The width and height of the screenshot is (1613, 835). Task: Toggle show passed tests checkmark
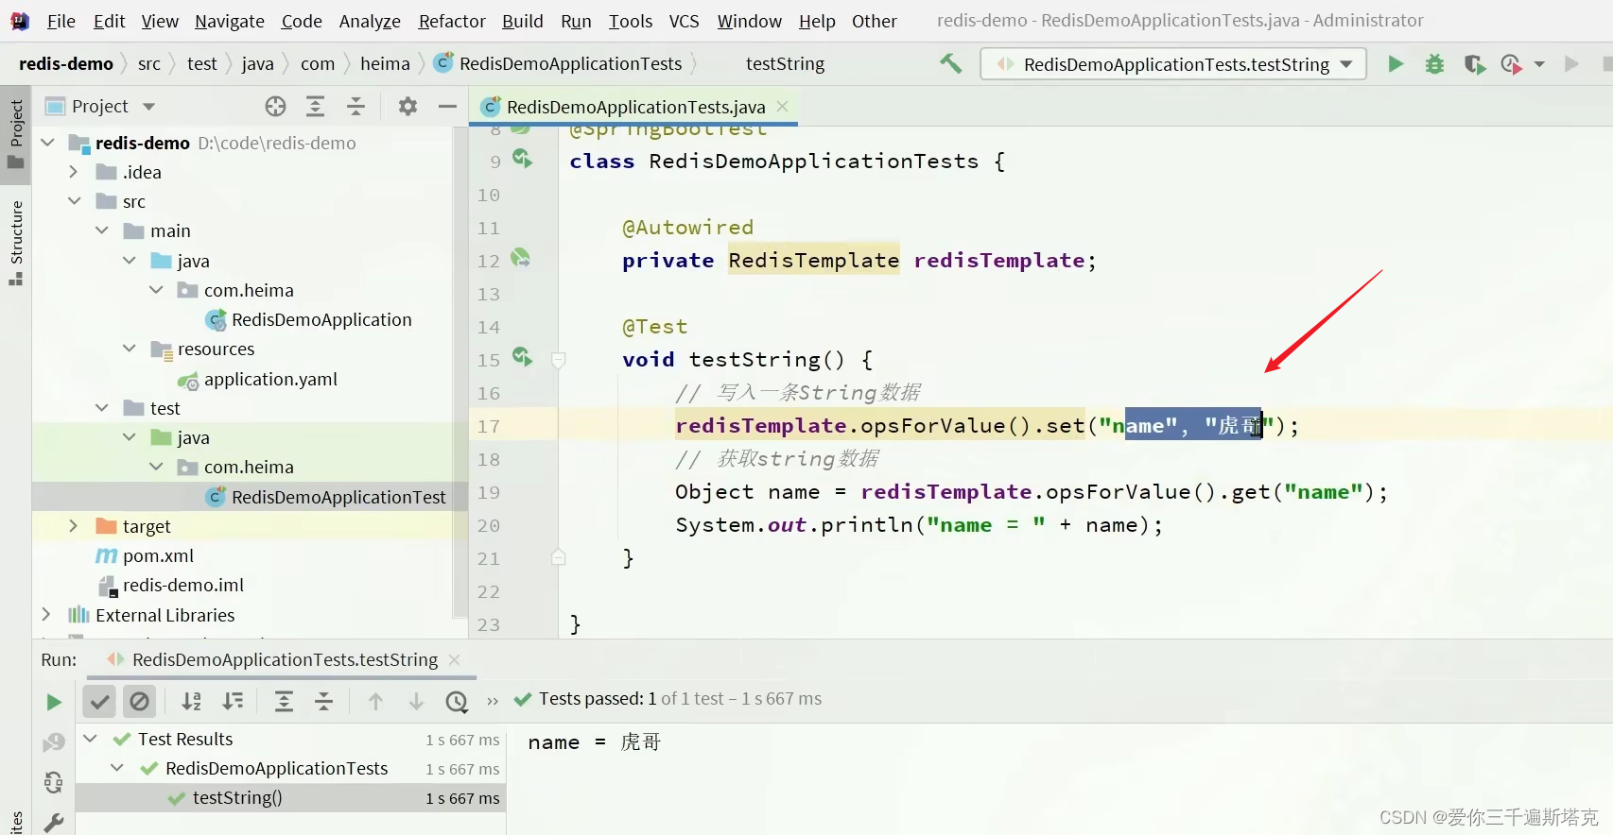point(99,701)
